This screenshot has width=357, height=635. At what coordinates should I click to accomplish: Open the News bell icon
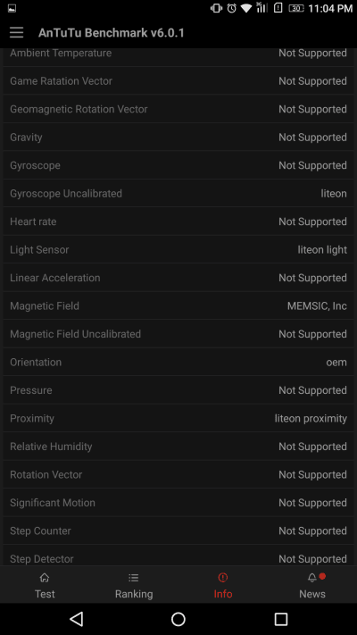coord(312,578)
